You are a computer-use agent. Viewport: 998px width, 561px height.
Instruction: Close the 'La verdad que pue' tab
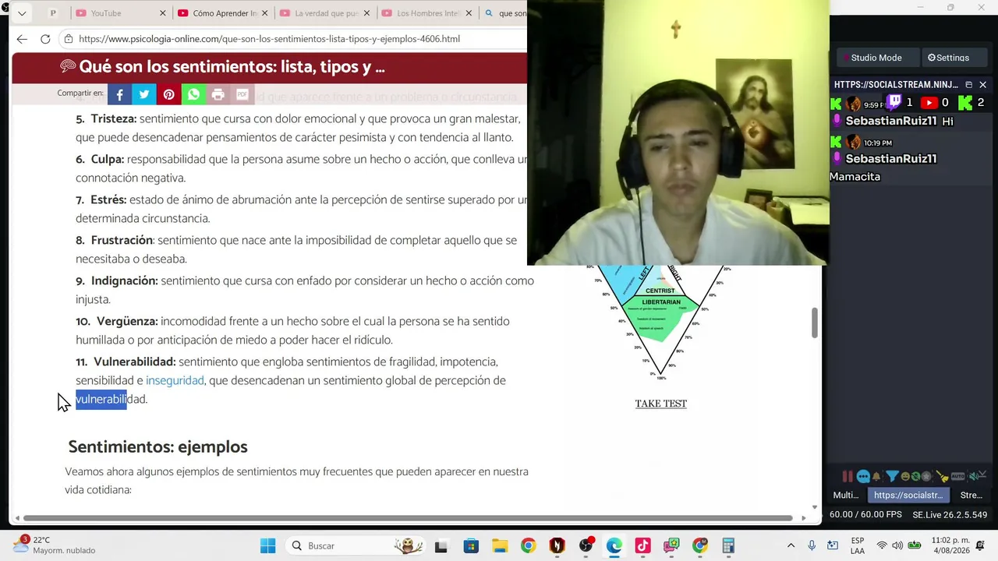pyautogui.click(x=367, y=13)
